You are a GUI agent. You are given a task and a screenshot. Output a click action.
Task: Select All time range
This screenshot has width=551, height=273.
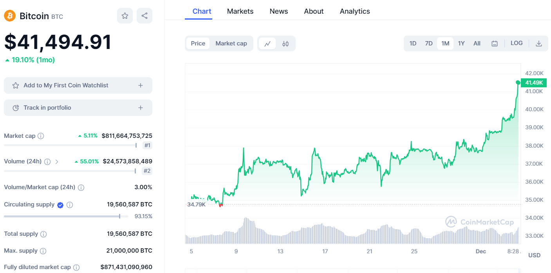pos(477,43)
